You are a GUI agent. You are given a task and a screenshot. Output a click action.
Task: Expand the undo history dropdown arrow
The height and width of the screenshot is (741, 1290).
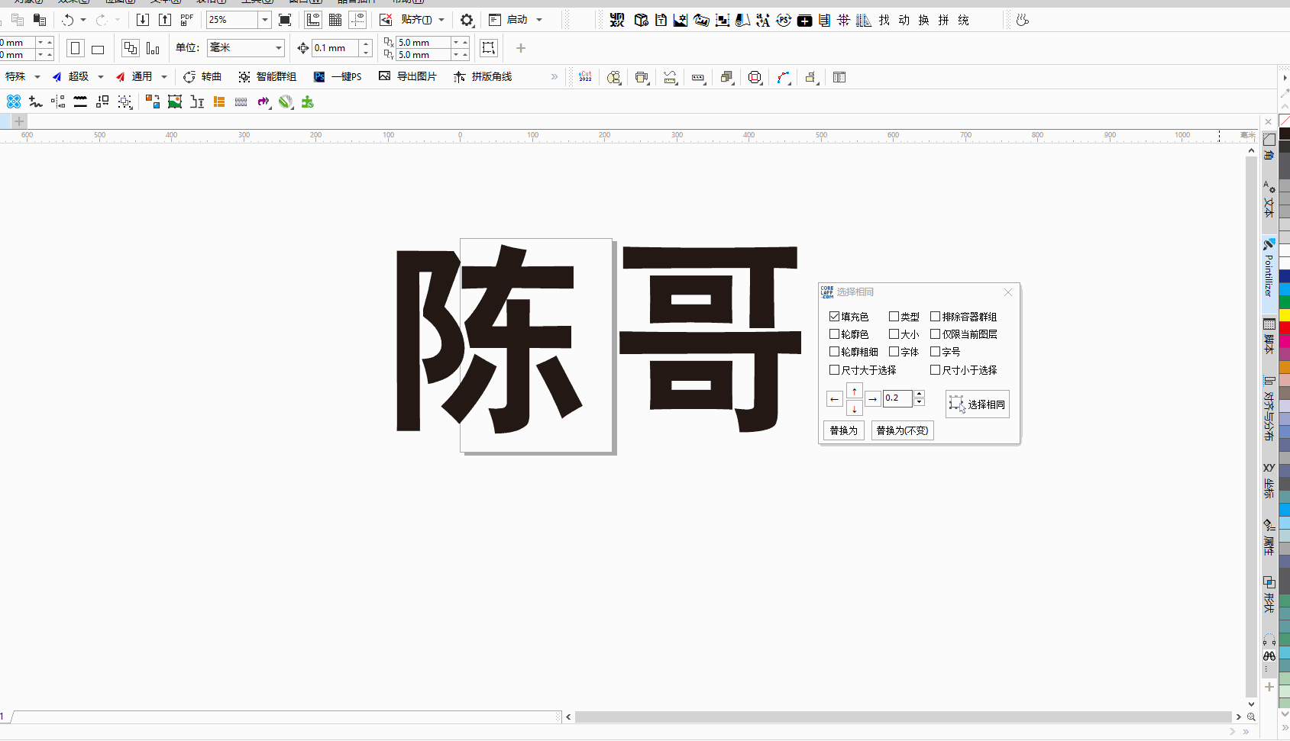pyautogui.click(x=83, y=20)
